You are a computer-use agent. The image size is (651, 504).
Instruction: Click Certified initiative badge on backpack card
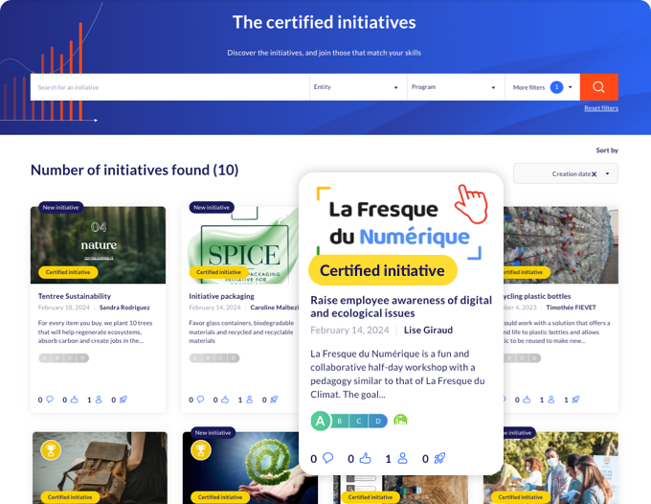(x=70, y=497)
